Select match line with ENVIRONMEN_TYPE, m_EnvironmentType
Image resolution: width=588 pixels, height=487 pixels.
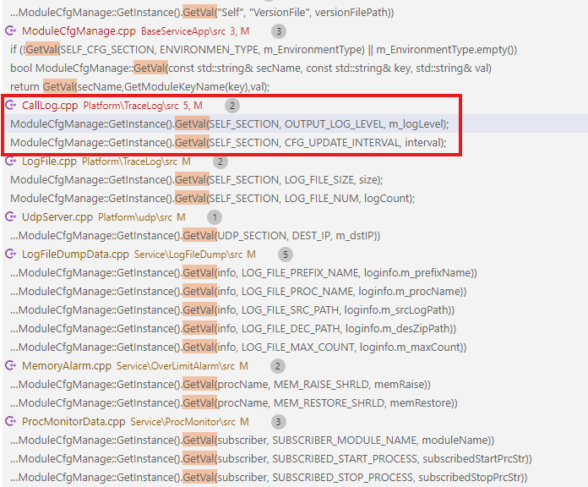264,50
